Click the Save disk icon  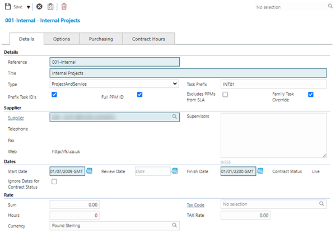pos(7,7)
